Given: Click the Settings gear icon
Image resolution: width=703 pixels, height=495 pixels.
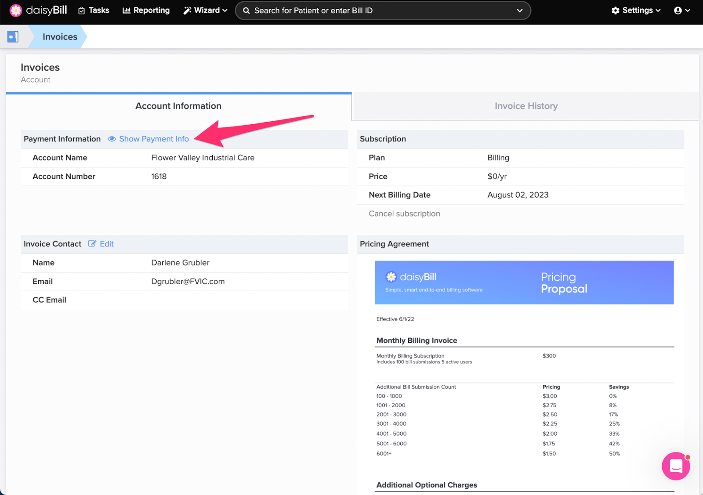Looking at the screenshot, I should [616, 11].
